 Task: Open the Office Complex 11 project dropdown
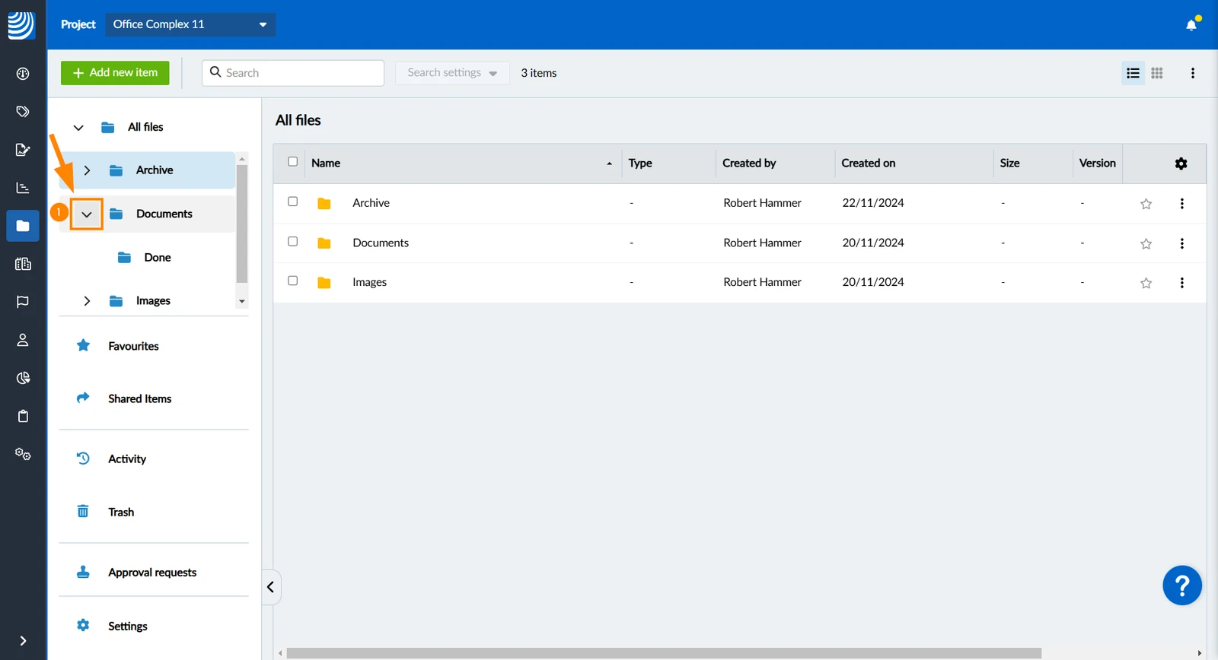[190, 24]
